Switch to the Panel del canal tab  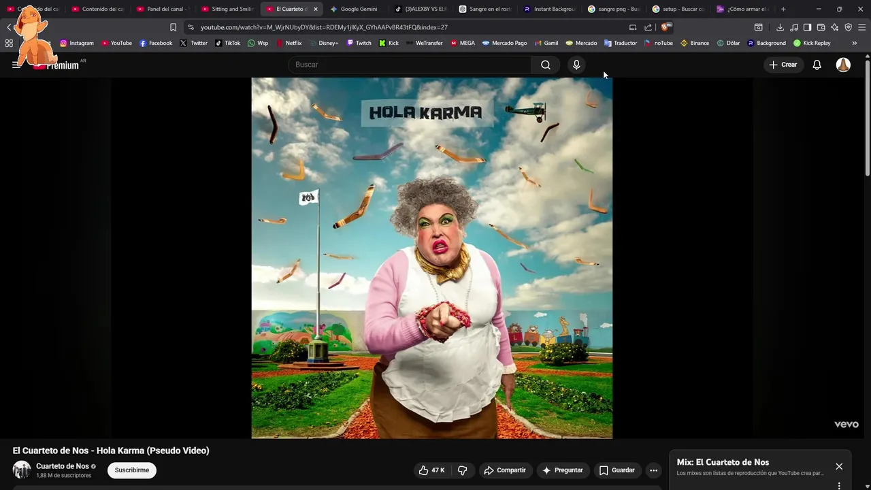click(162, 9)
